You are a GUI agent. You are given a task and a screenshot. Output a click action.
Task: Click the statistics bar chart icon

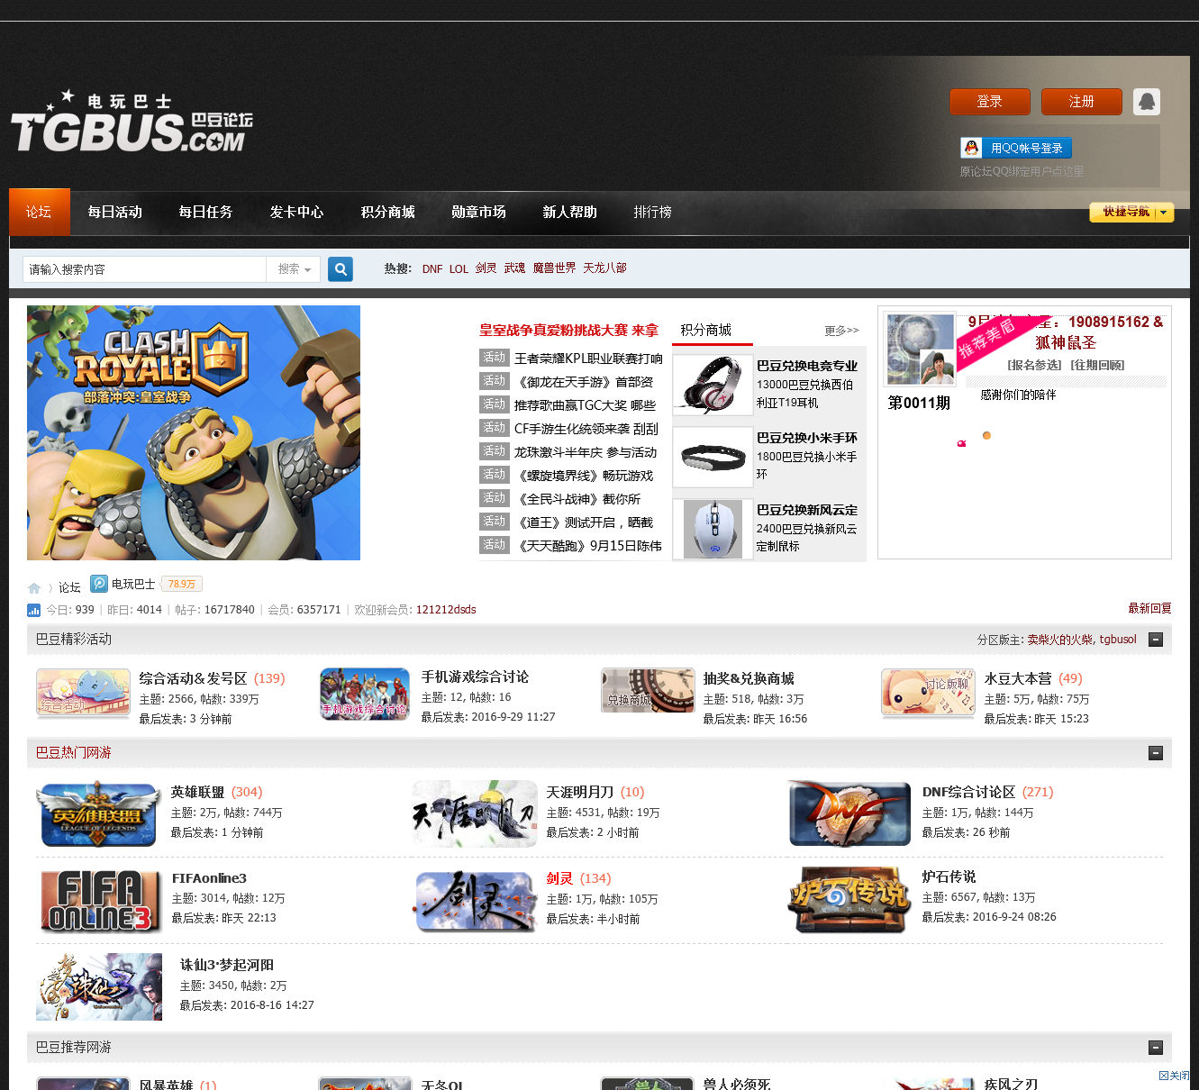[x=34, y=610]
